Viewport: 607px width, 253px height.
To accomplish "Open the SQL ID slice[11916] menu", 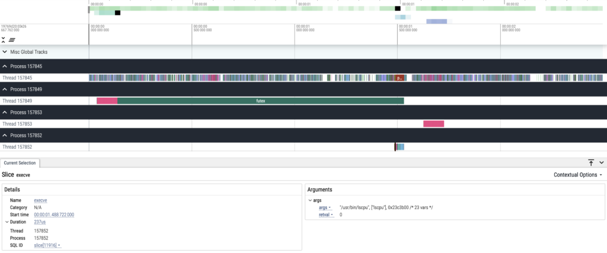I will [48, 245].
